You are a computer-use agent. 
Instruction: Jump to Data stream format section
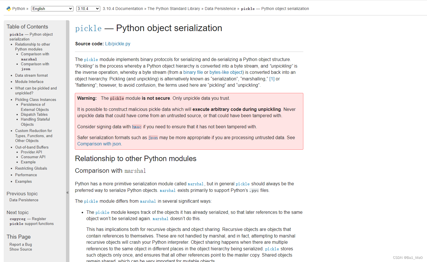tap(31, 76)
